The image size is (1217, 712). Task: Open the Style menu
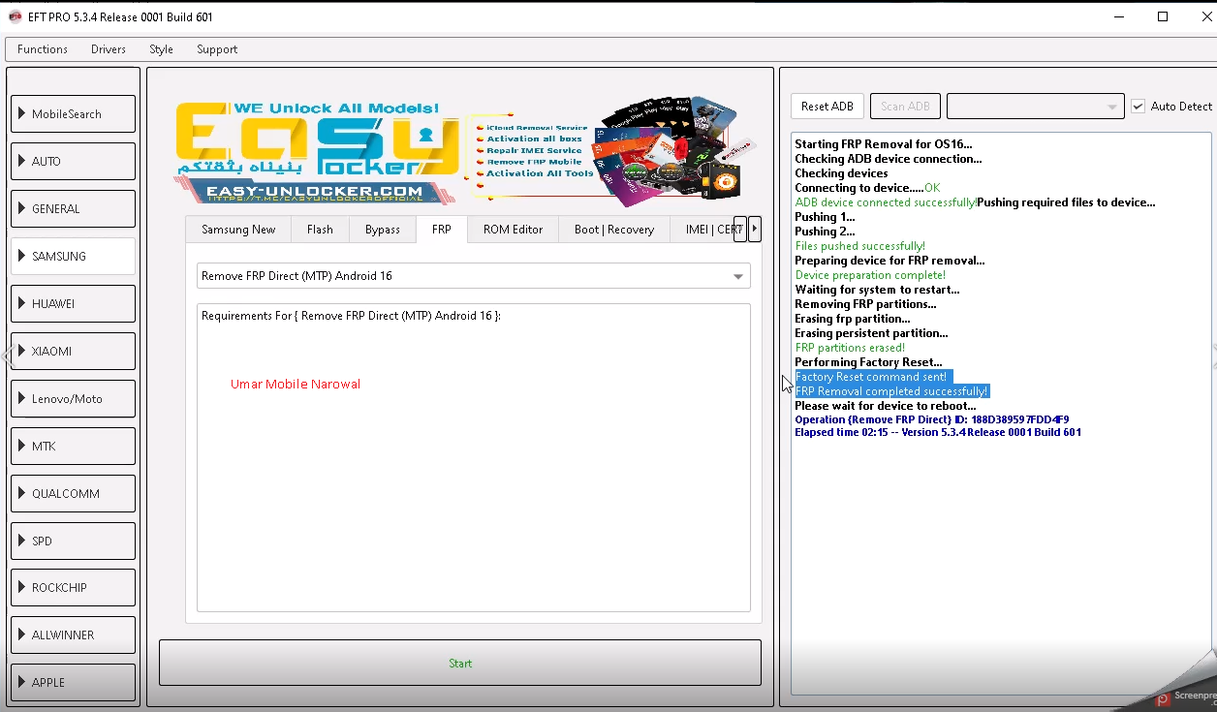(x=161, y=49)
